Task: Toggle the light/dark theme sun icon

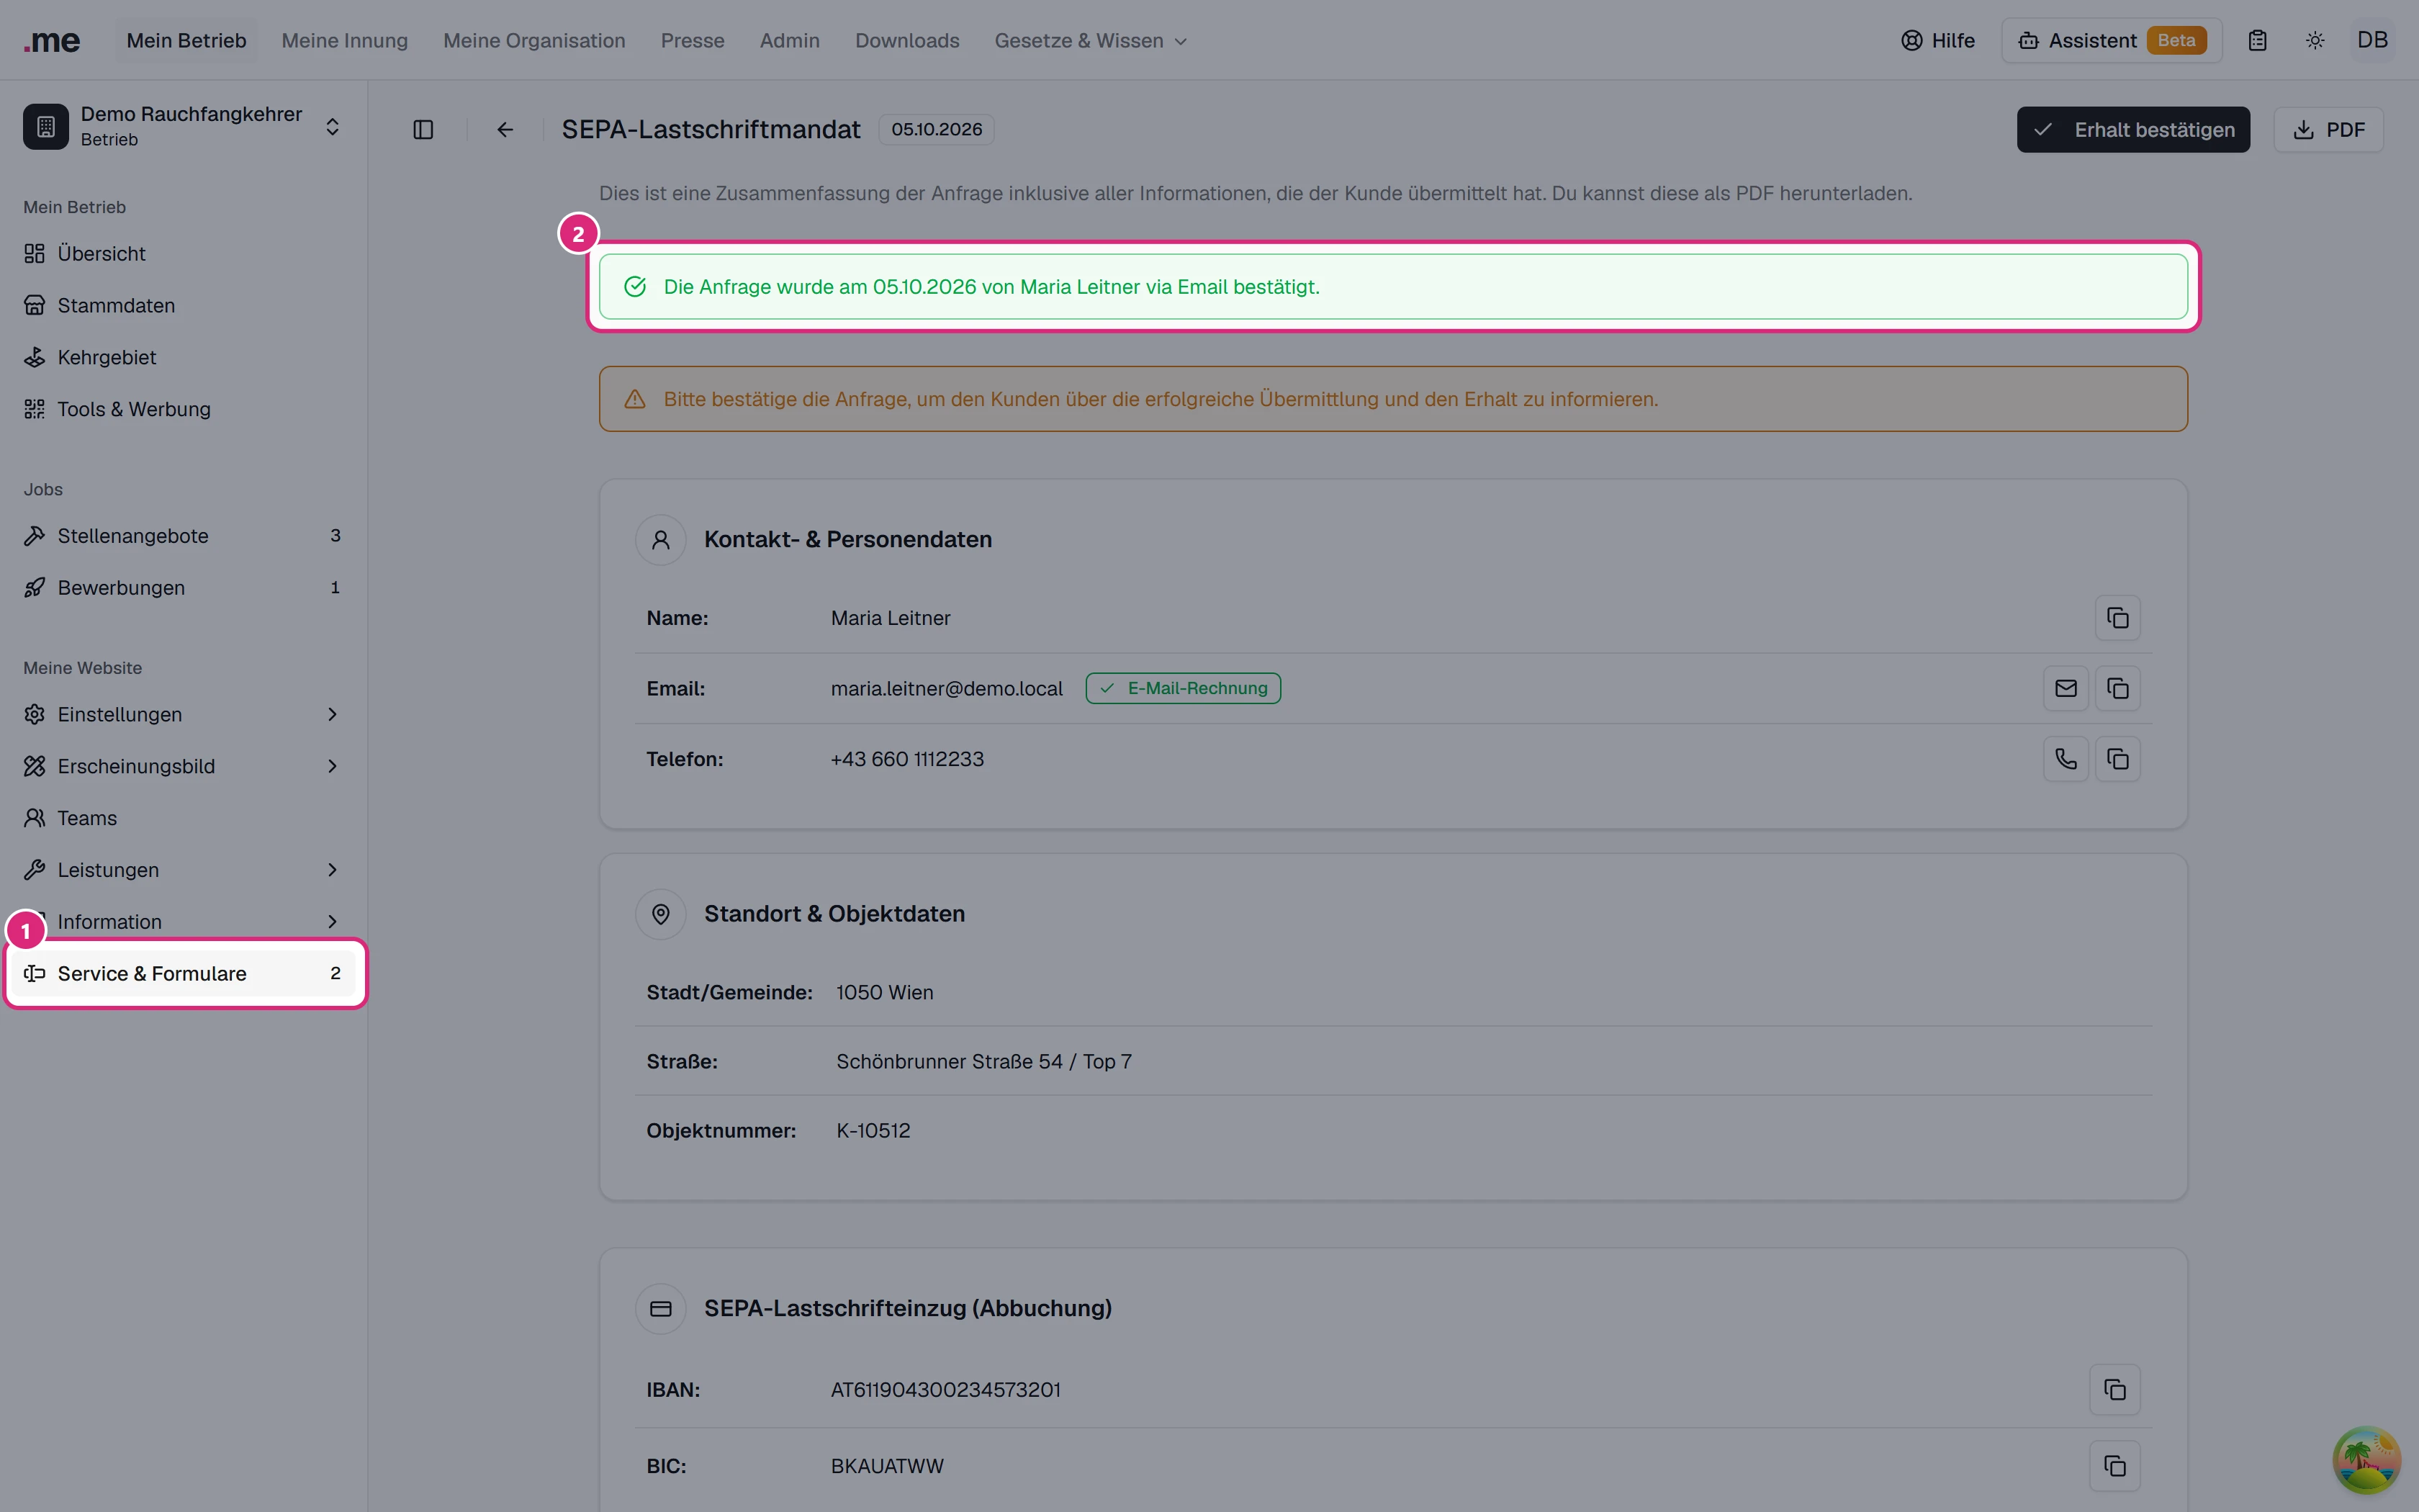Action: pos(2315,41)
